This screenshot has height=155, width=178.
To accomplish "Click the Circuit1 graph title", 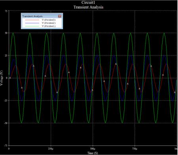I will tap(88, 2).
